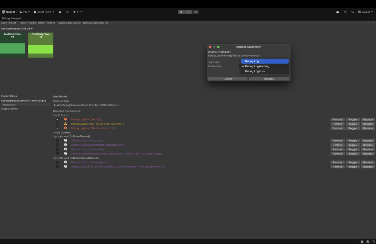This screenshot has height=244, width=376.
Task: Uncheck the Debug.LogError("Error!") checkbox
Action: coord(57,119)
